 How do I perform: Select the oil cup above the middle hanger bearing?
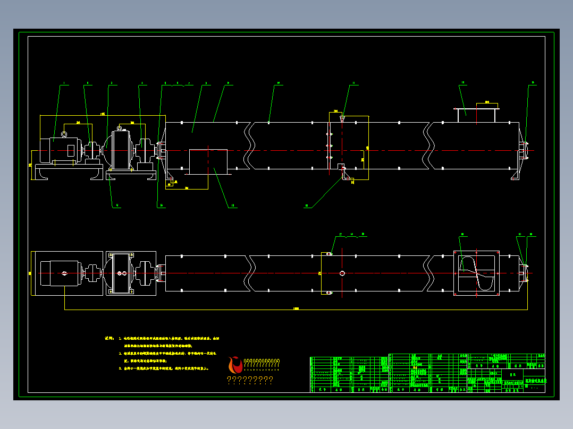point(342,118)
